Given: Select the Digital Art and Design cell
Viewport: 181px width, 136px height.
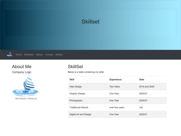Looking at the screenshot, I should [x=88, y=115].
